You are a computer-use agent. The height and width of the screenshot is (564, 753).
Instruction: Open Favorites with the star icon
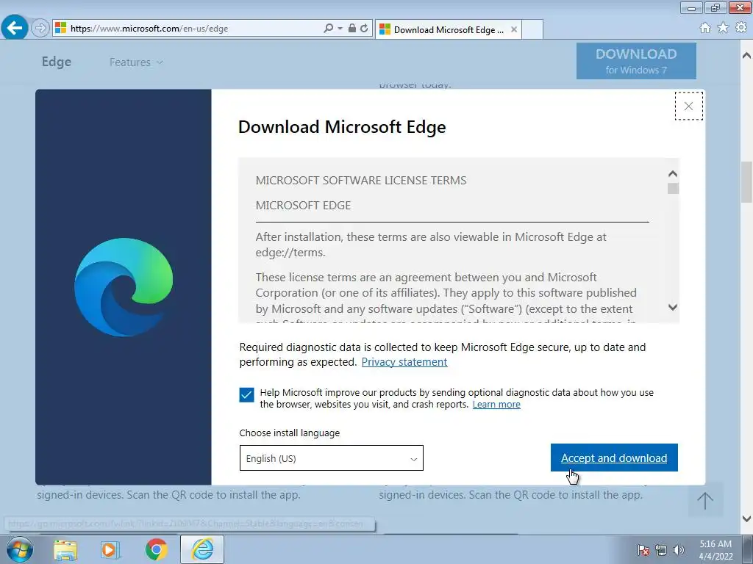(724, 29)
